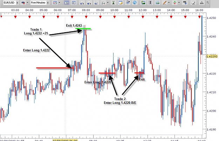The width and height of the screenshot is (219, 141).
Task: Expand arrow next to the binoculars icon
Action: point(27,2)
